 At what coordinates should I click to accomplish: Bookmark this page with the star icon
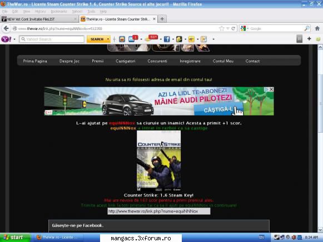222,28
